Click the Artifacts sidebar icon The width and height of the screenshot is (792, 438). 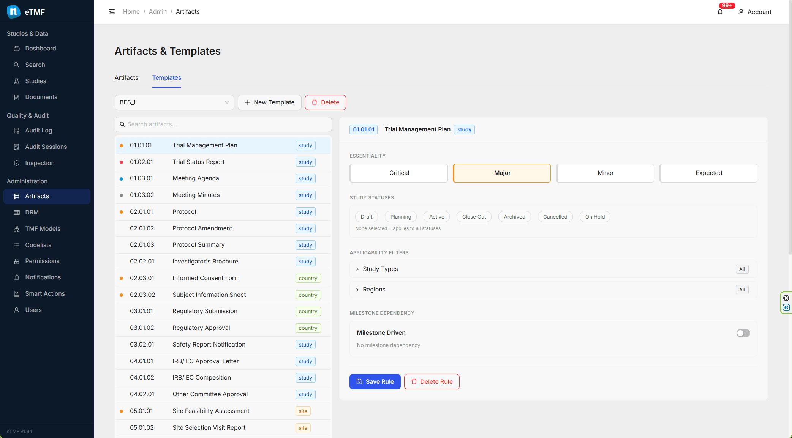17,196
